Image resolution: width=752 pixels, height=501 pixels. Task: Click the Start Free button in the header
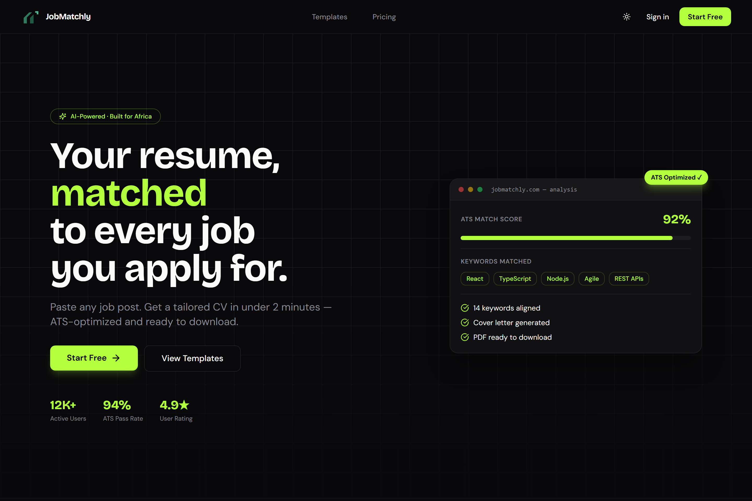tap(705, 17)
